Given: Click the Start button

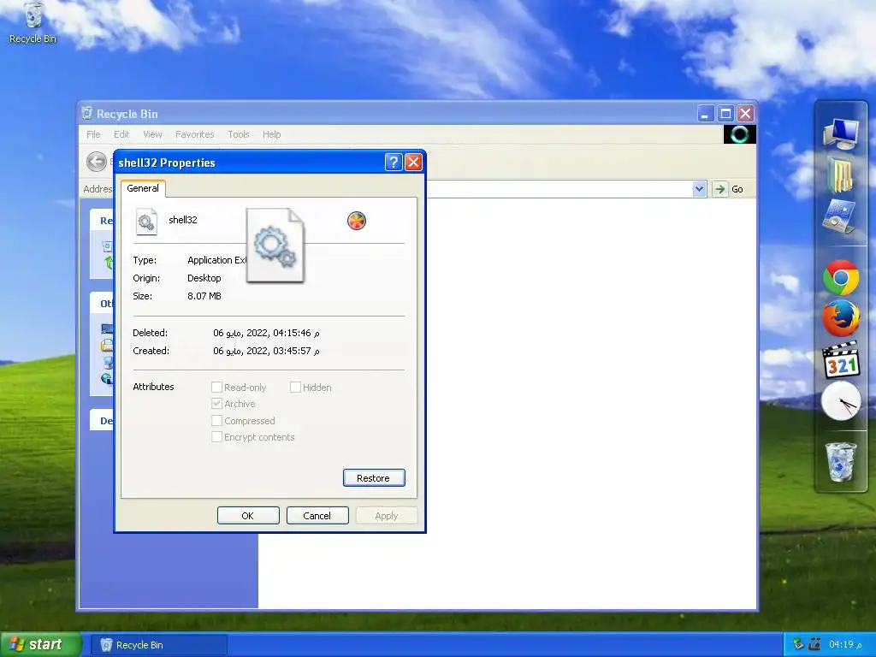Looking at the screenshot, I should point(40,644).
